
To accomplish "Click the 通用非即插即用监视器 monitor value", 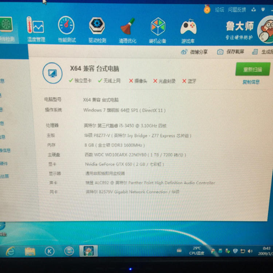I will click(105, 173).
